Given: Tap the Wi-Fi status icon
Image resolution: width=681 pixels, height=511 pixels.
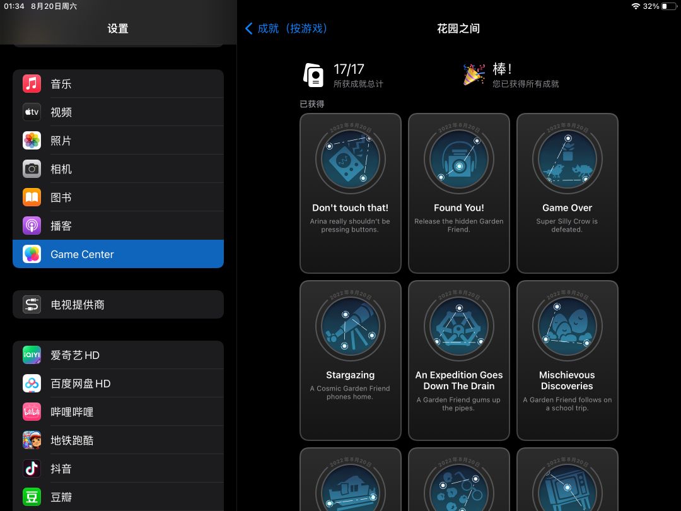Looking at the screenshot, I should [636, 6].
